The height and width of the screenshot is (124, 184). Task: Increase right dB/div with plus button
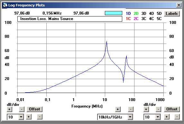[146, 109]
